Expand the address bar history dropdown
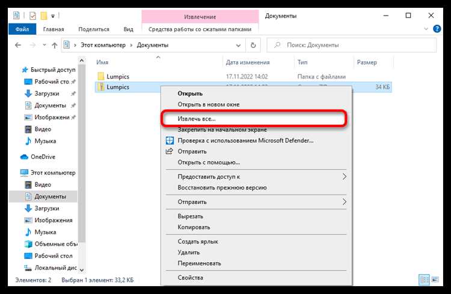 tap(238, 46)
